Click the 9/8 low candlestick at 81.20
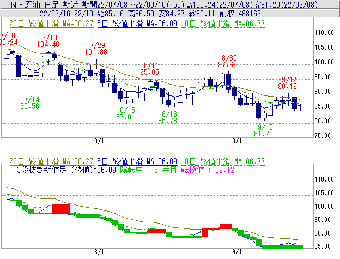This screenshot has width=340, height=259. point(264,115)
